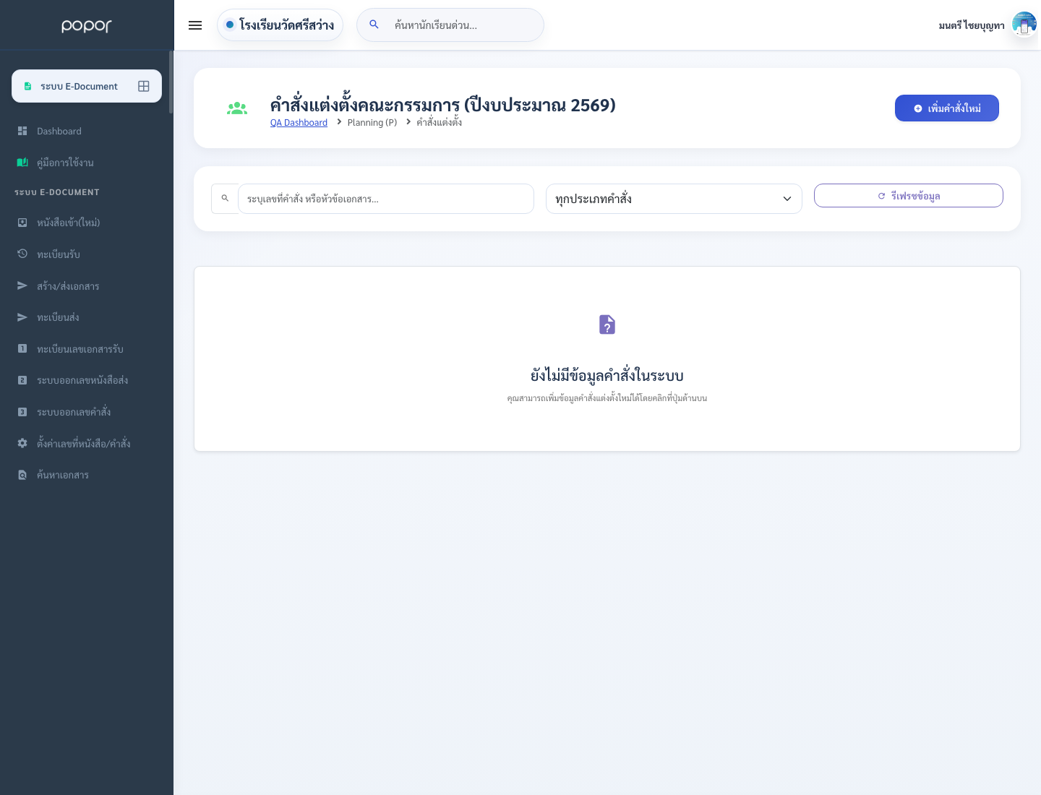Click the username มนตรี ไชยบุญทา

pos(971,25)
